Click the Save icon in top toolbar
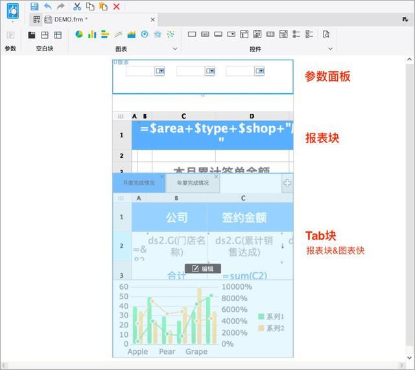 34,6
